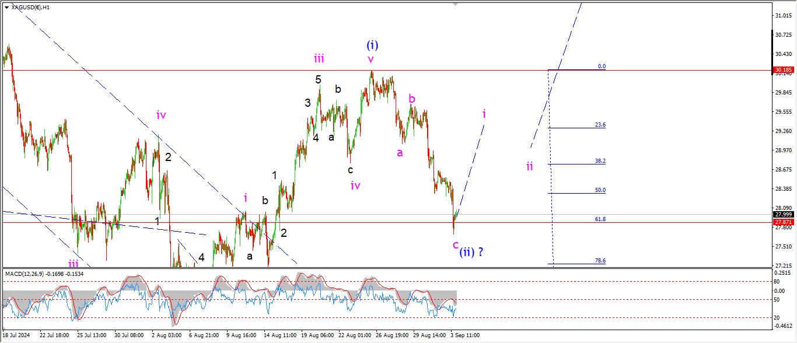
Task: Click the red 27.871 price tag
Action: (782, 223)
